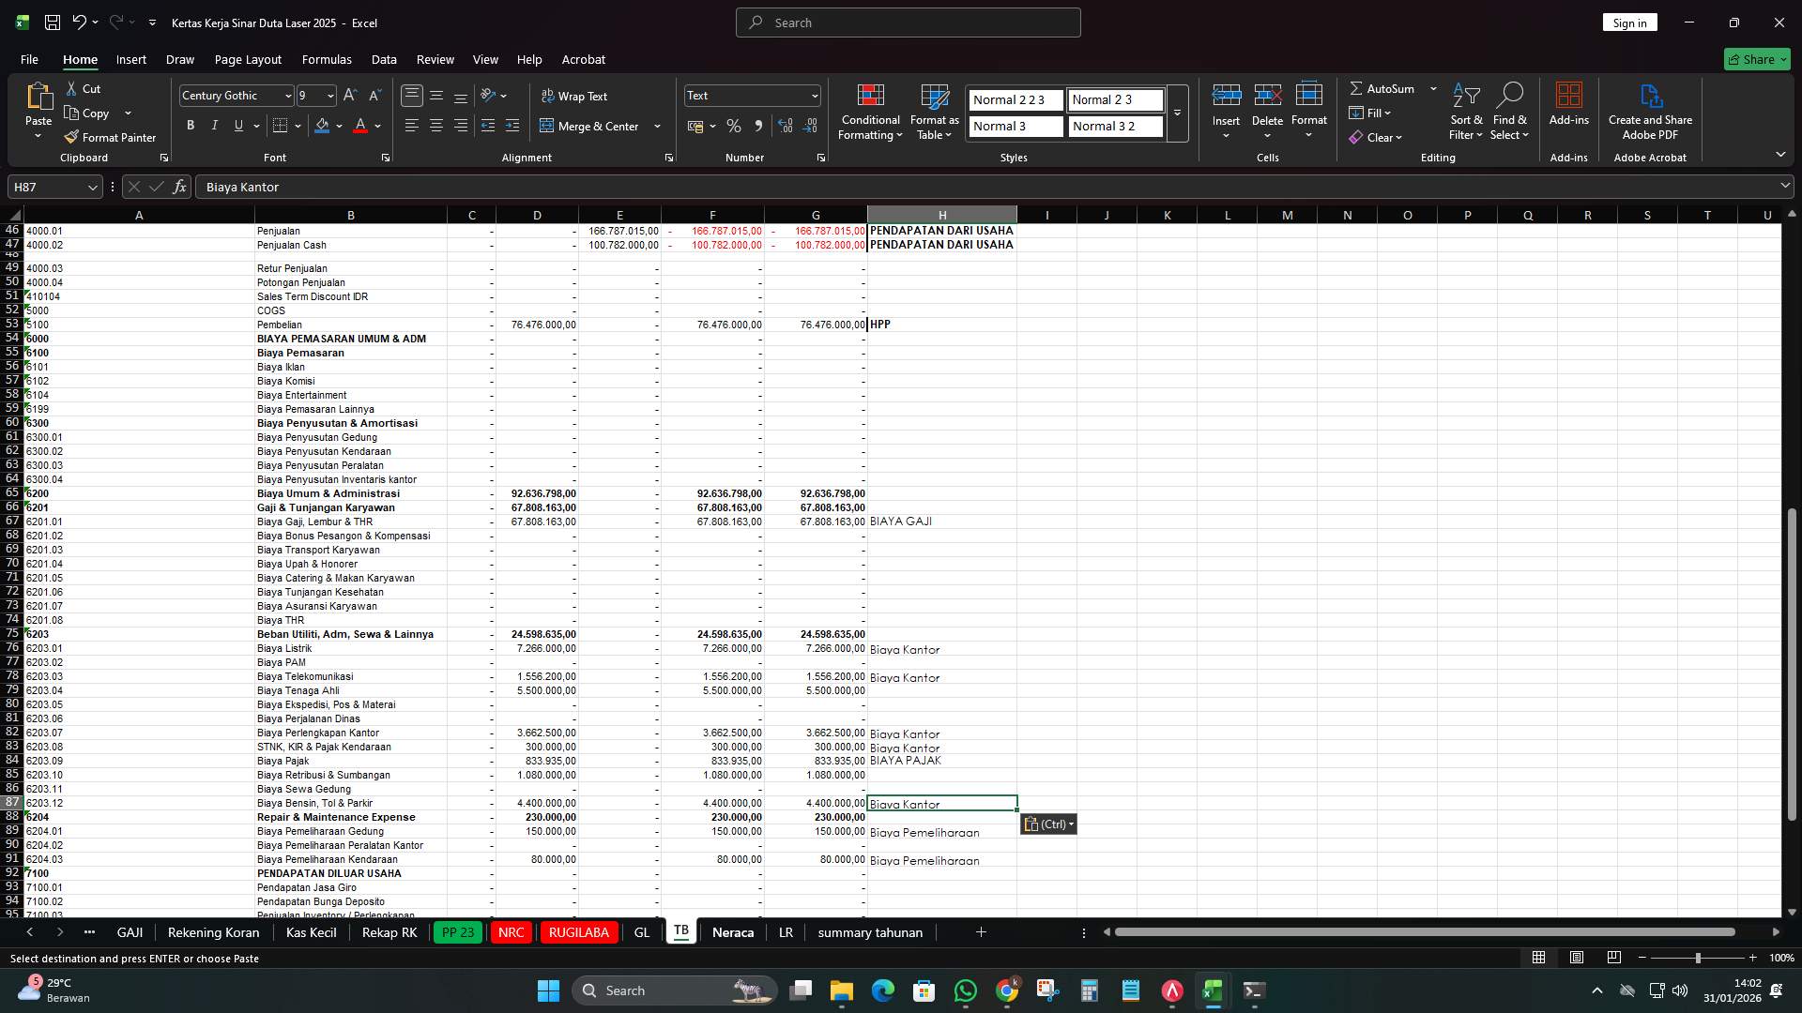Apply AutoSum to the selection
Screen dimensions: 1802x1013
[x=1387, y=88]
